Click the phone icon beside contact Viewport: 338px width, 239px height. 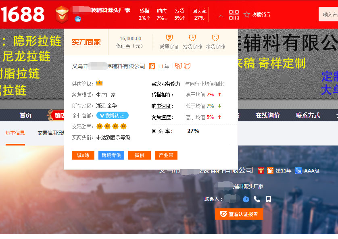tap(257, 199)
